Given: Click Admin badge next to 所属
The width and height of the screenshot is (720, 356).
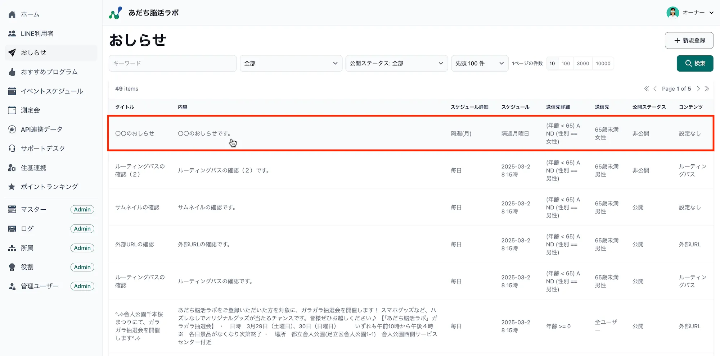Looking at the screenshot, I should click(82, 248).
